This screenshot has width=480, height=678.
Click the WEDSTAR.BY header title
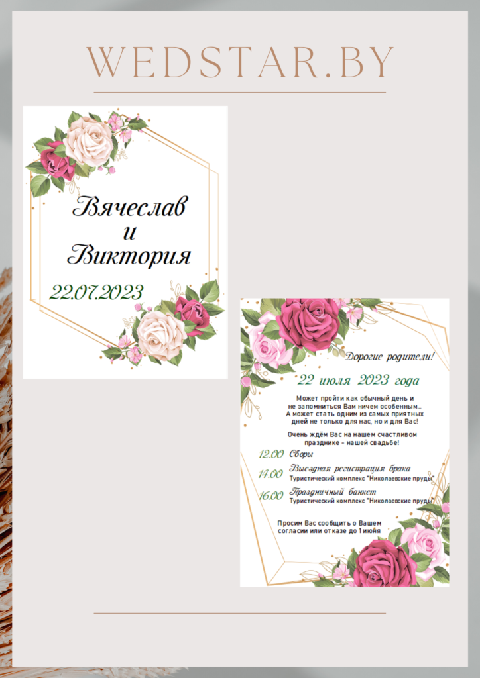239,62
